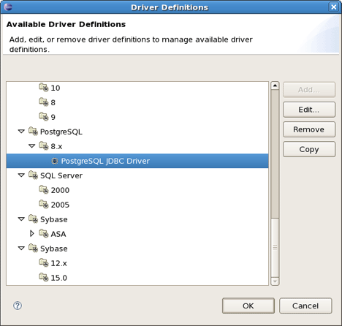Click the folder icon beside 2000

point(44,190)
